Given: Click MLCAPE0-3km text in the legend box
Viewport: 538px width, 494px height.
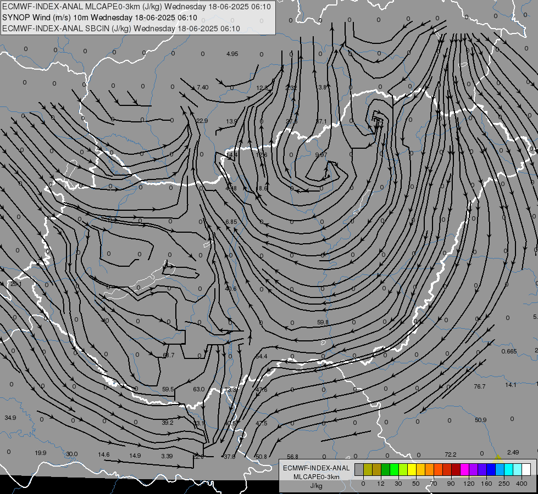Looking at the screenshot, I should click(x=317, y=477).
